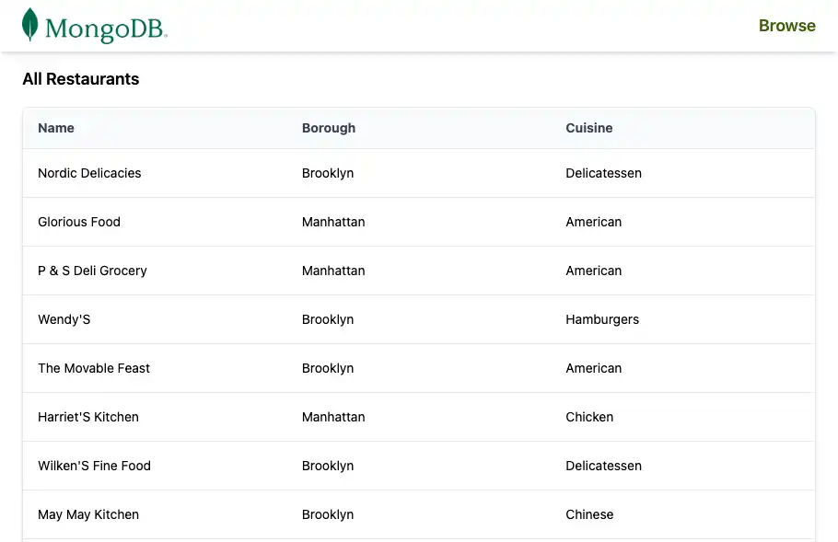This screenshot has width=838, height=542.
Task: Select Harriet'S Kitchen restaurant name
Action: (88, 417)
